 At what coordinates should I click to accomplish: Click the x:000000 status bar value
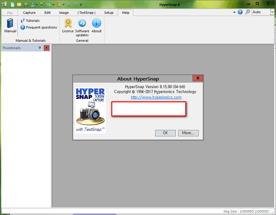[x=246, y=211]
